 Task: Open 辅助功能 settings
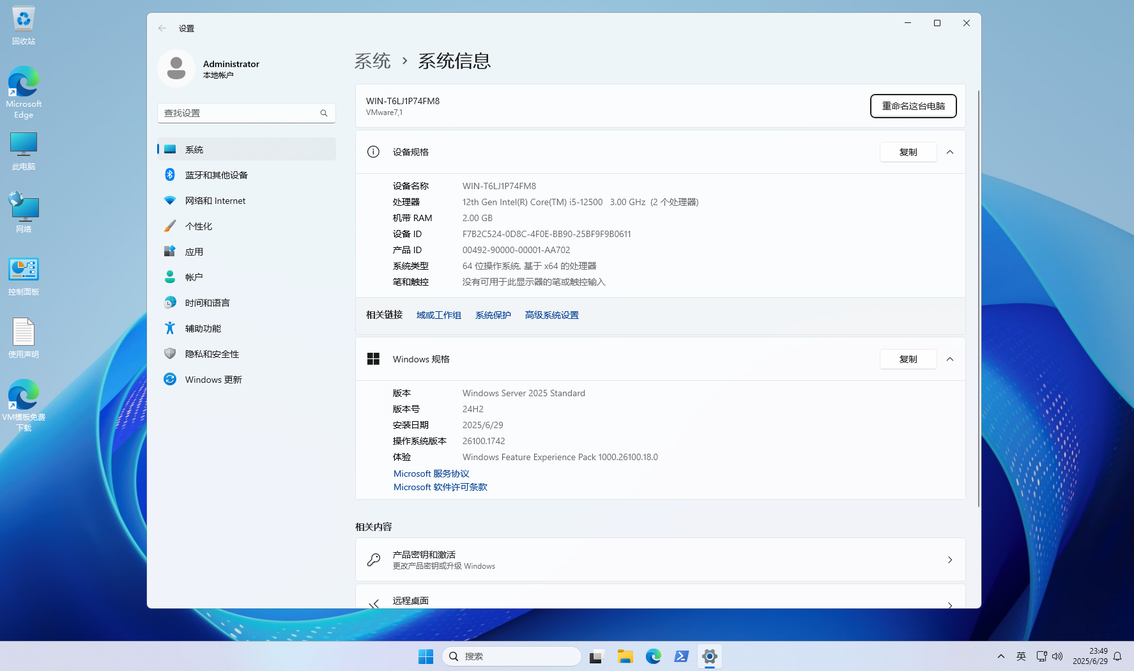[247, 328]
